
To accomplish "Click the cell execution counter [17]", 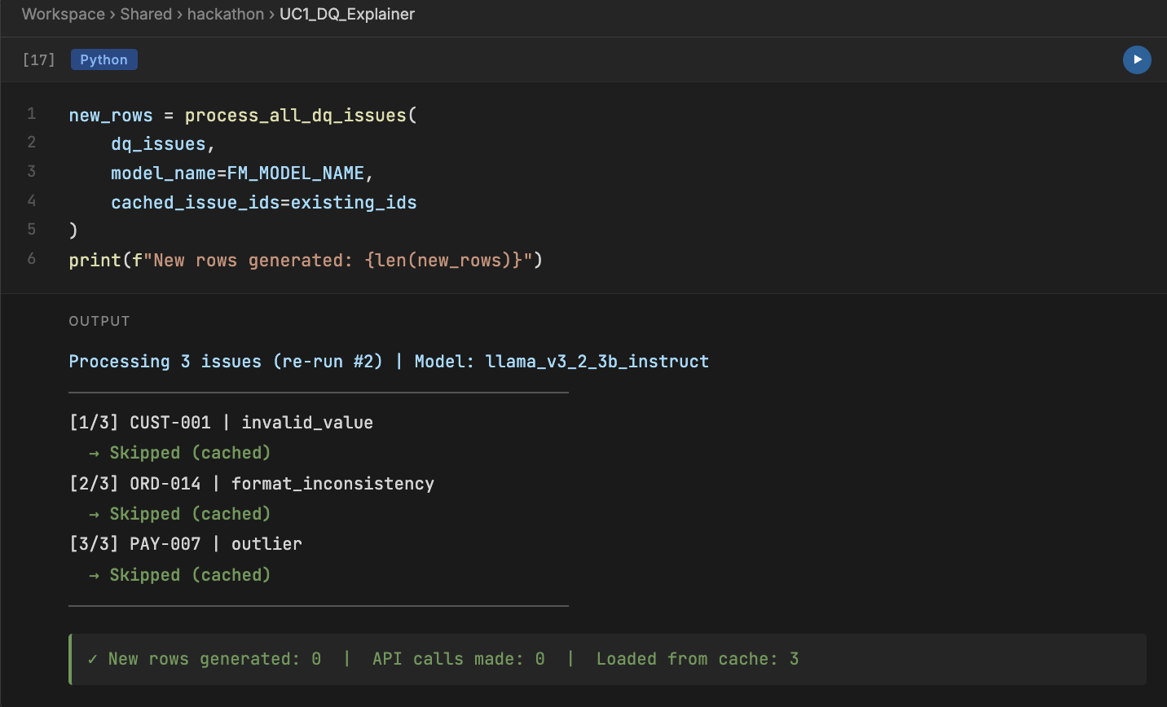I will coord(38,59).
